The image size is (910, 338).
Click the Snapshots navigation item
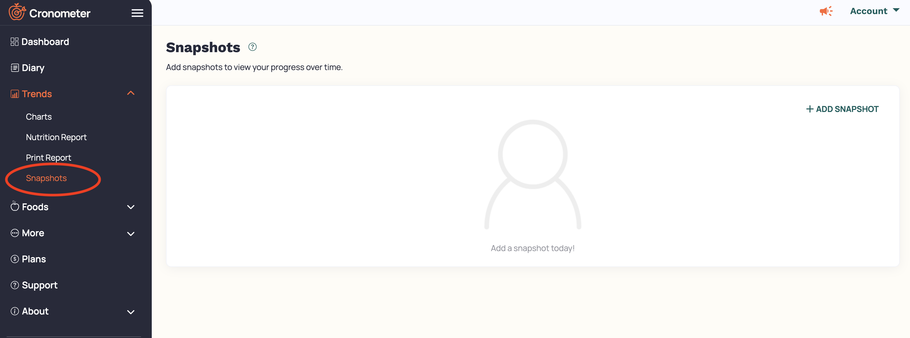(46, 178)
